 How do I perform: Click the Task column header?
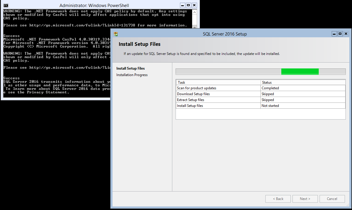click(218, 83)
